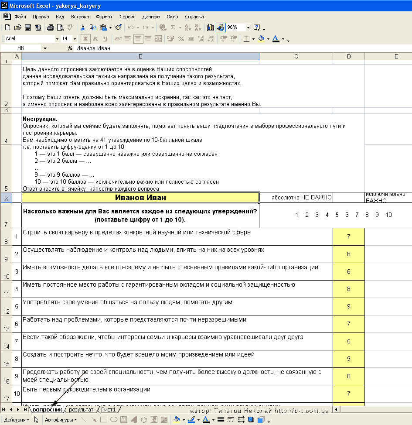
Task: Merge and center cells
Action: (158, 39)
